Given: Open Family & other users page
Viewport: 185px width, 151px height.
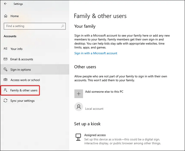Looking at the screenshot, I should (x=24, y=90).
